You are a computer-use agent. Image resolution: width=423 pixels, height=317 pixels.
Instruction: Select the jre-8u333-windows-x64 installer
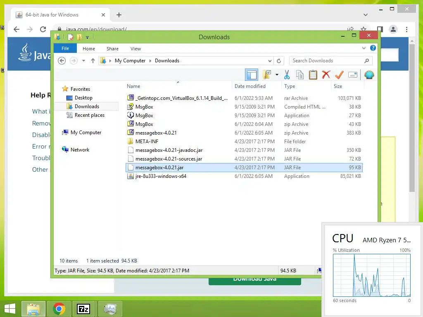[244, 176]
